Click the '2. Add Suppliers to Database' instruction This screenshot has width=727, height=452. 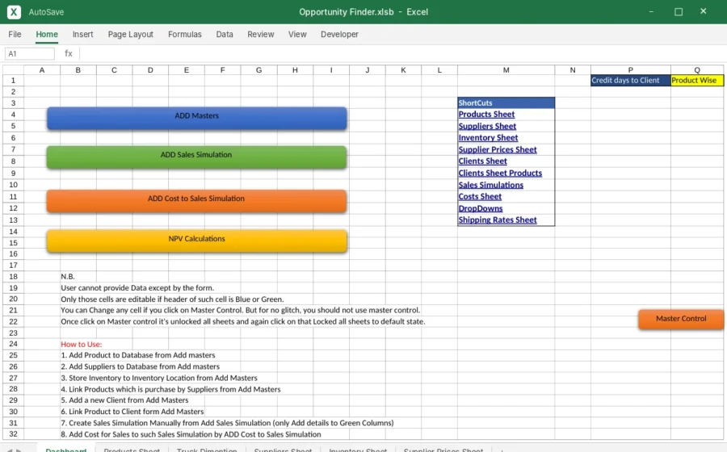pos(140,366)
